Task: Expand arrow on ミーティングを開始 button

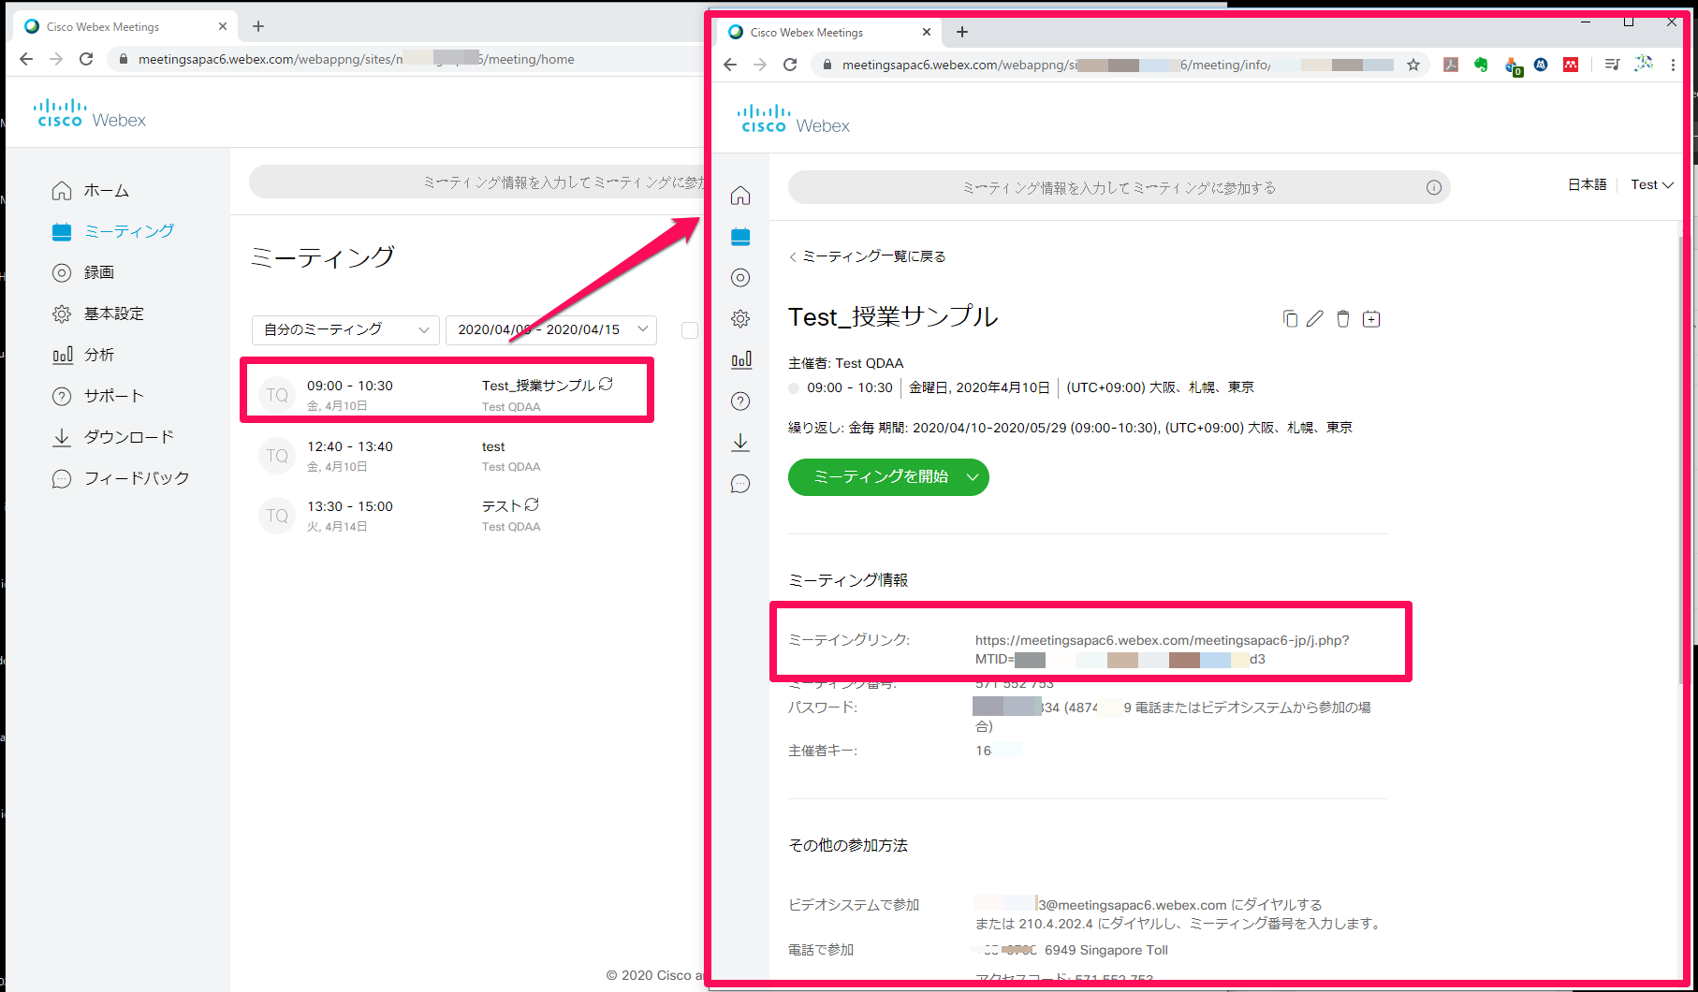Action: (973, 477)
